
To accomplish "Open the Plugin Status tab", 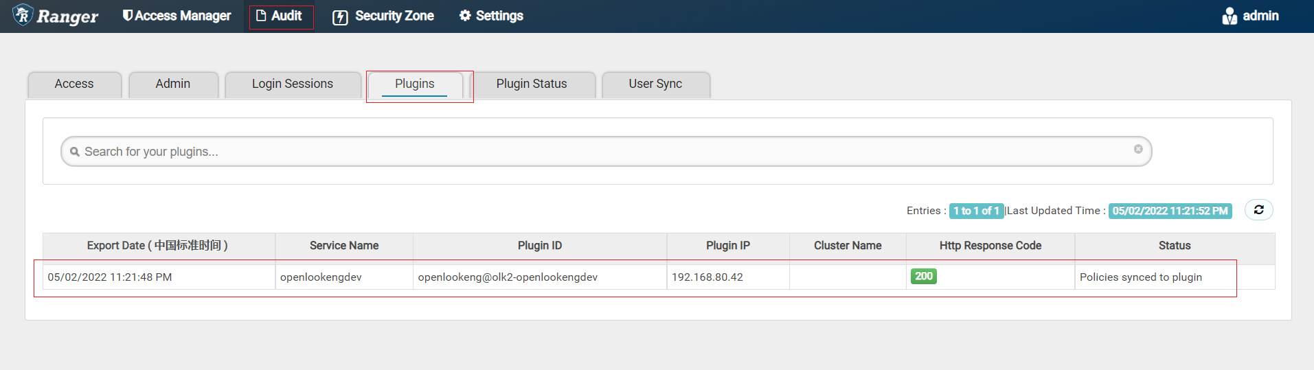I will coord(531,84).
